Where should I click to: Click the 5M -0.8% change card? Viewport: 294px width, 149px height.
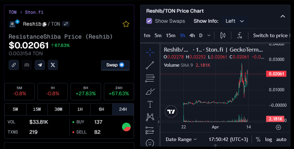[x=20, y=92]
